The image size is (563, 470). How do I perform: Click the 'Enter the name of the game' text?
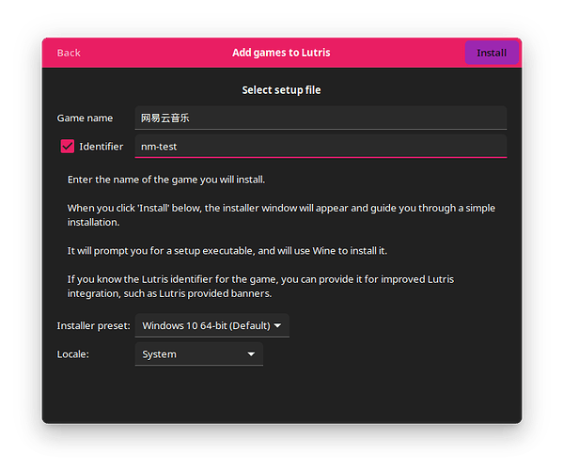pyautogui.click(x=165, y=180)
